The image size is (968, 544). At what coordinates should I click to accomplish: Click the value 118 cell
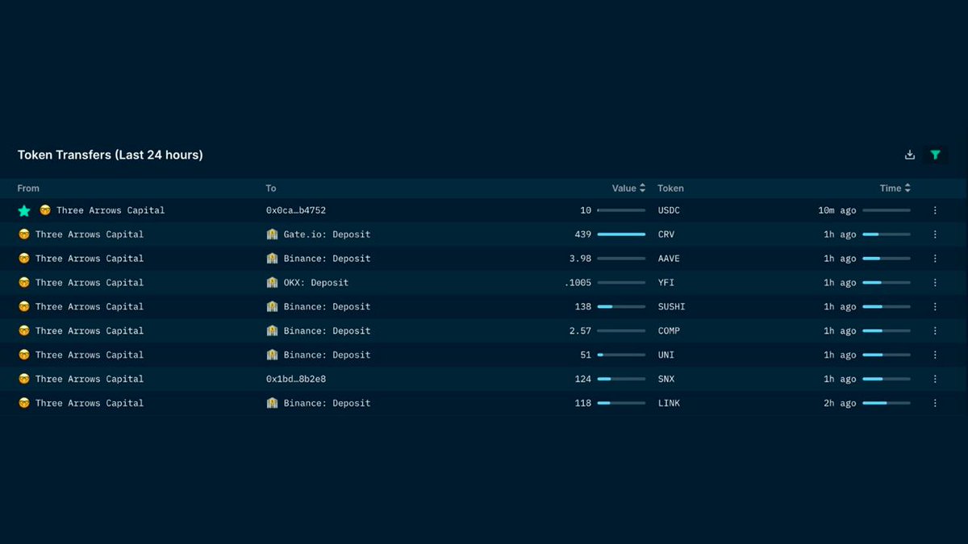(x=582, y=403)
